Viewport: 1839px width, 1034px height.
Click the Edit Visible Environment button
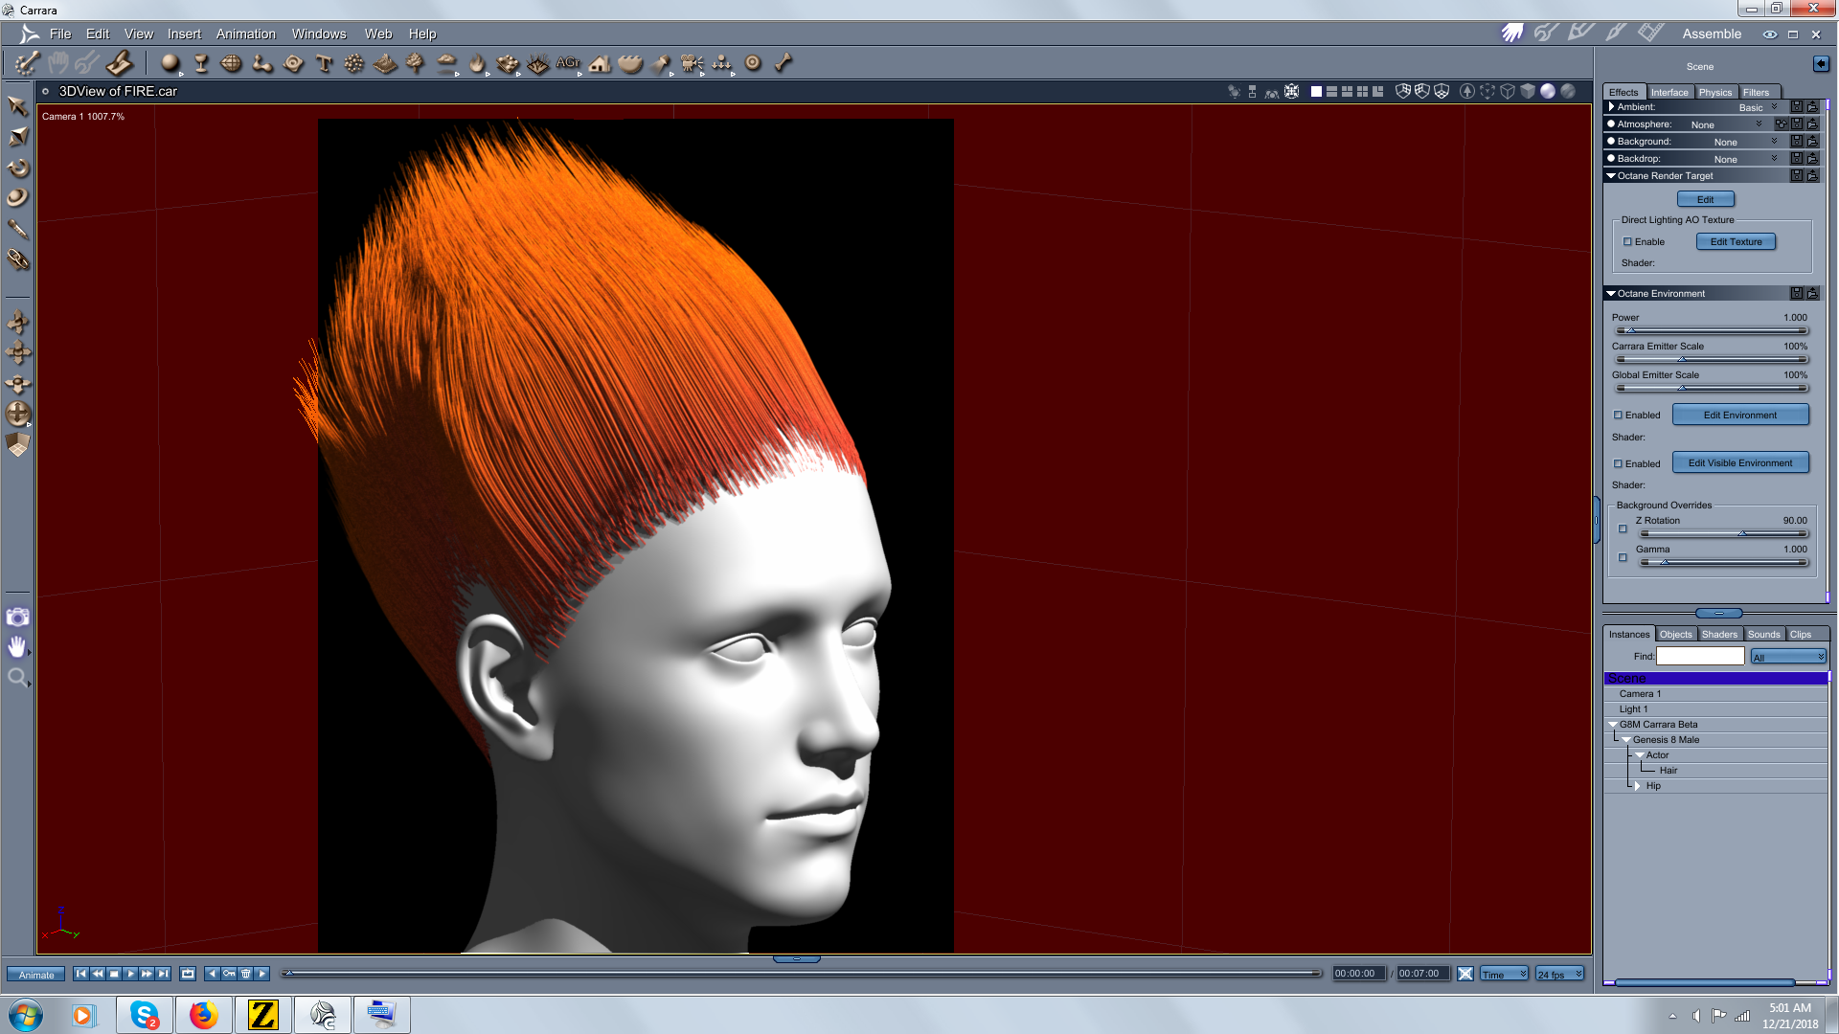1739,463
